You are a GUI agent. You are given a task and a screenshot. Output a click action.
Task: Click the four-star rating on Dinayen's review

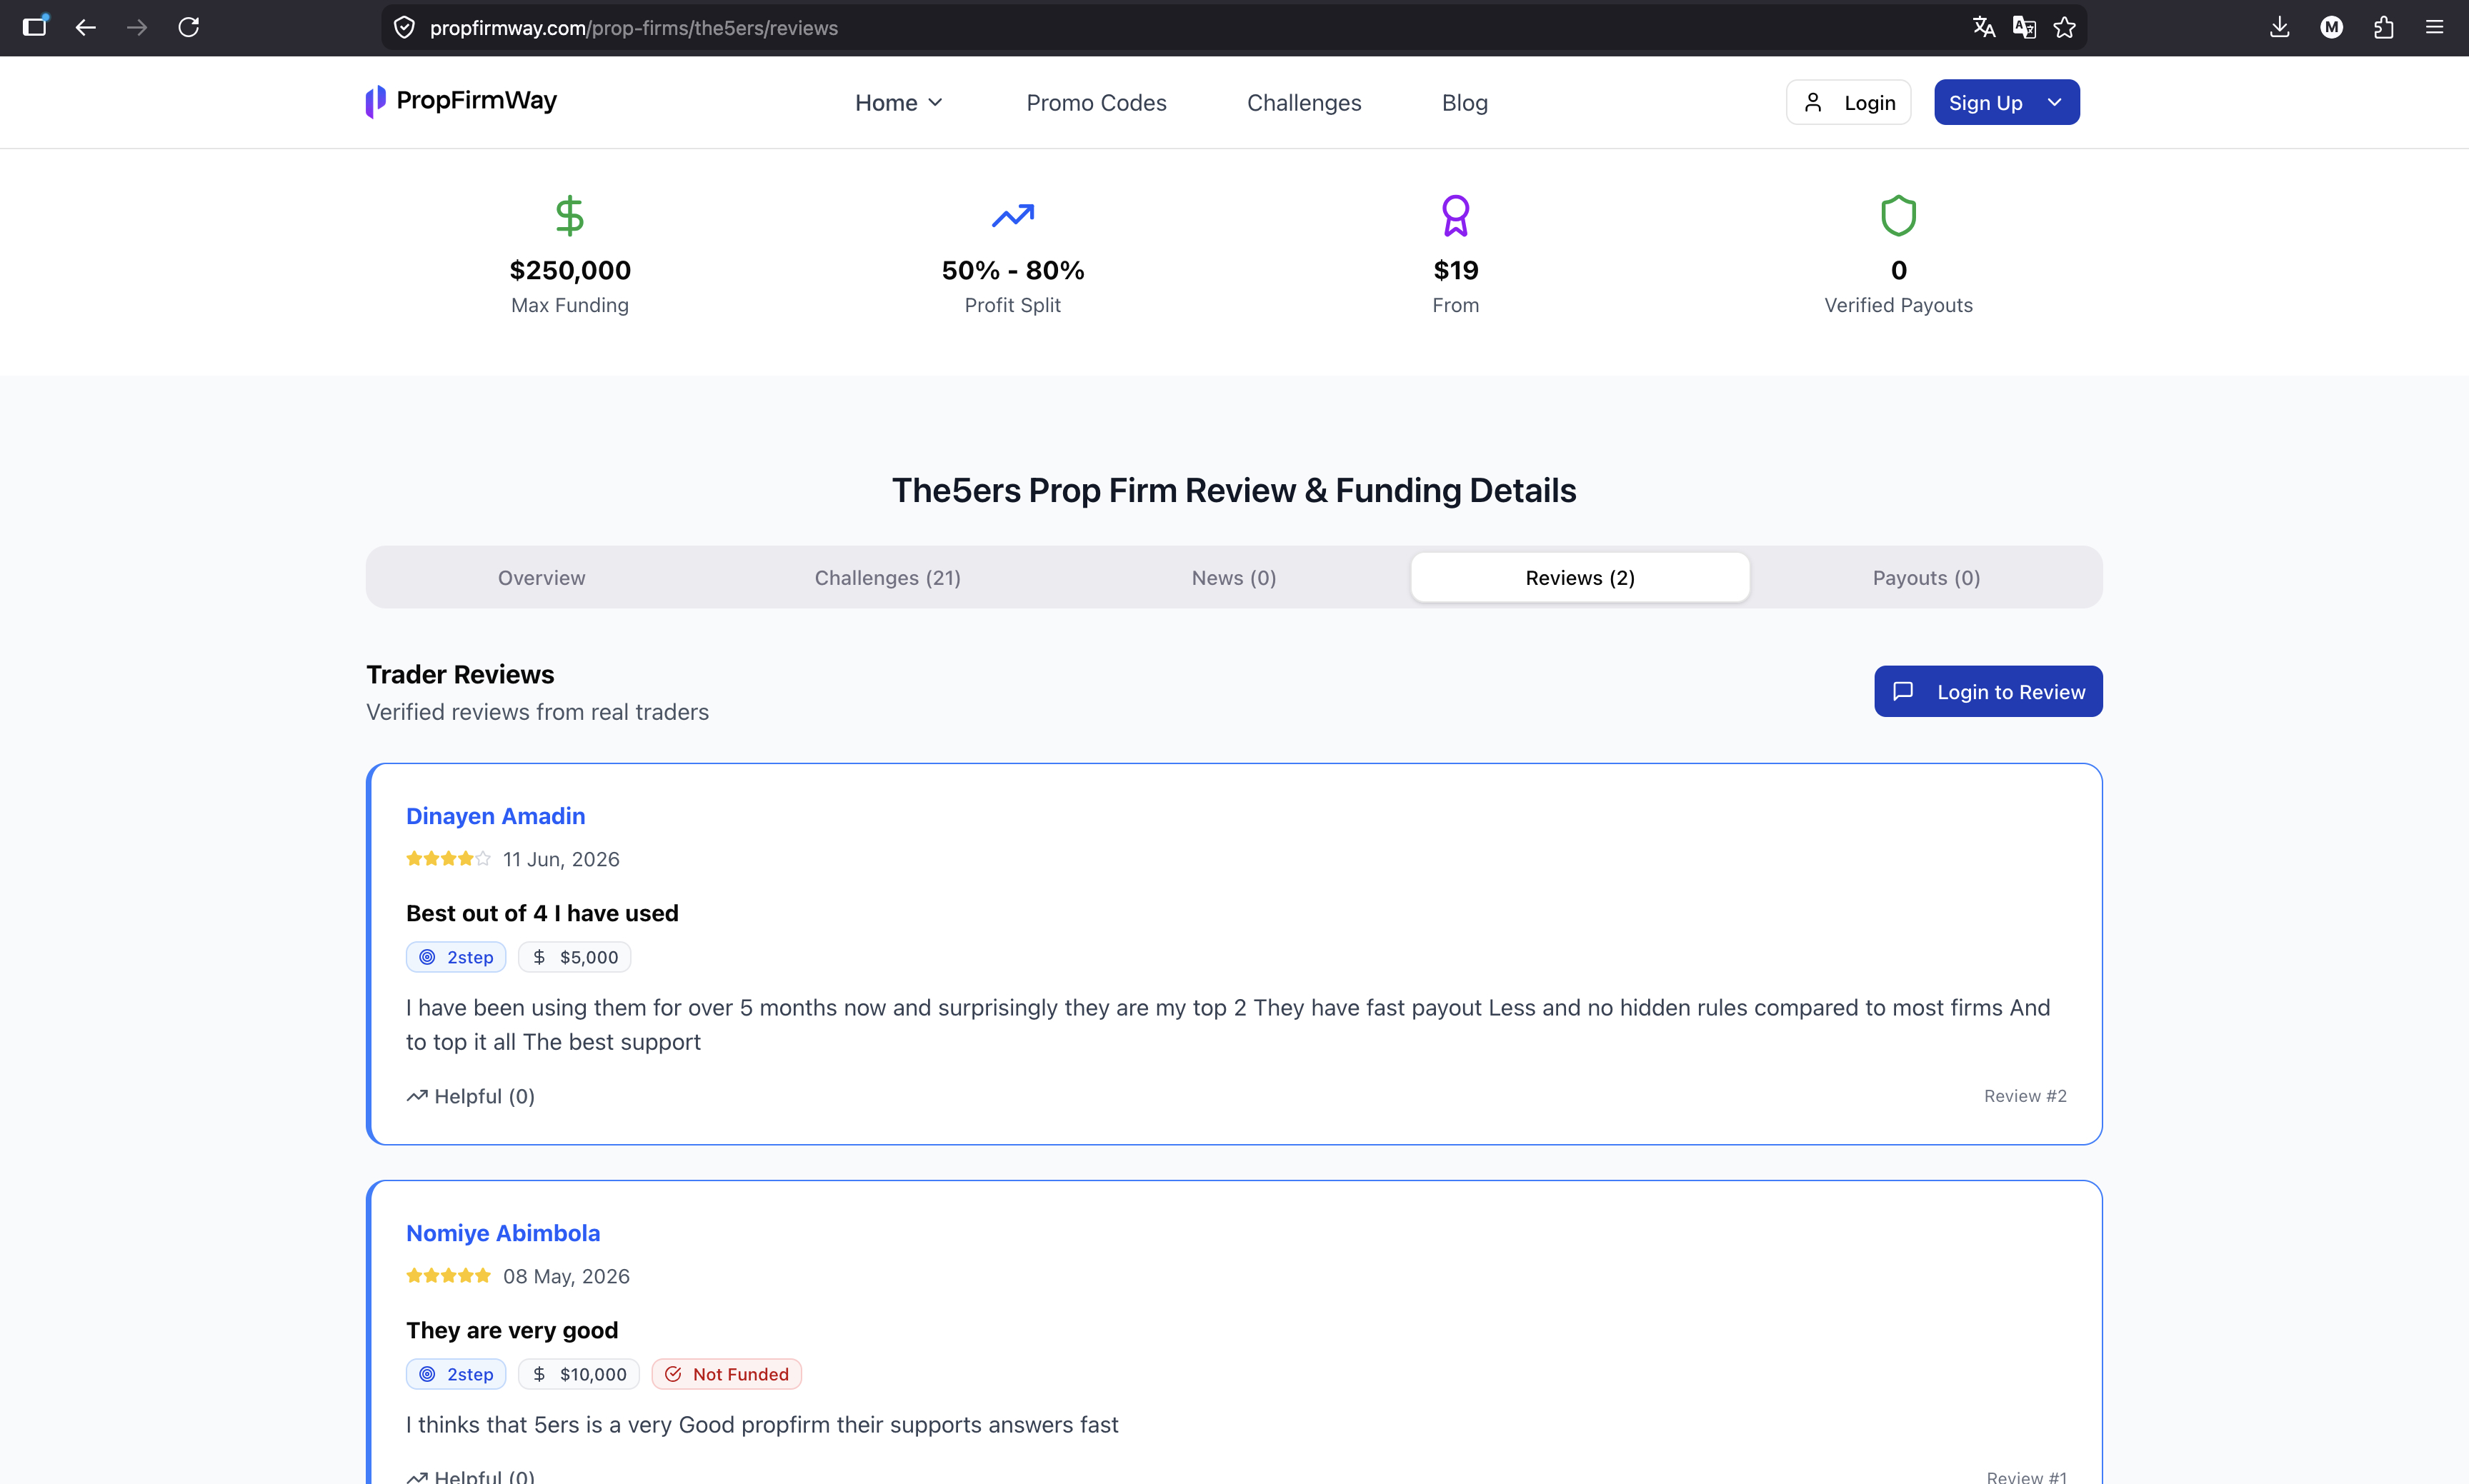[448, 858]
